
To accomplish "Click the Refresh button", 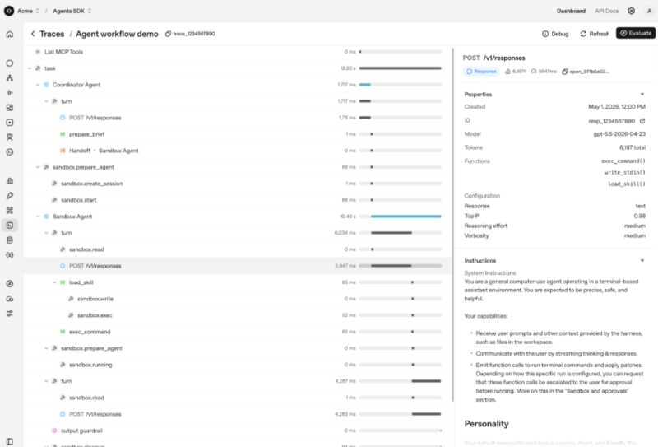I will tap(595, 34).
